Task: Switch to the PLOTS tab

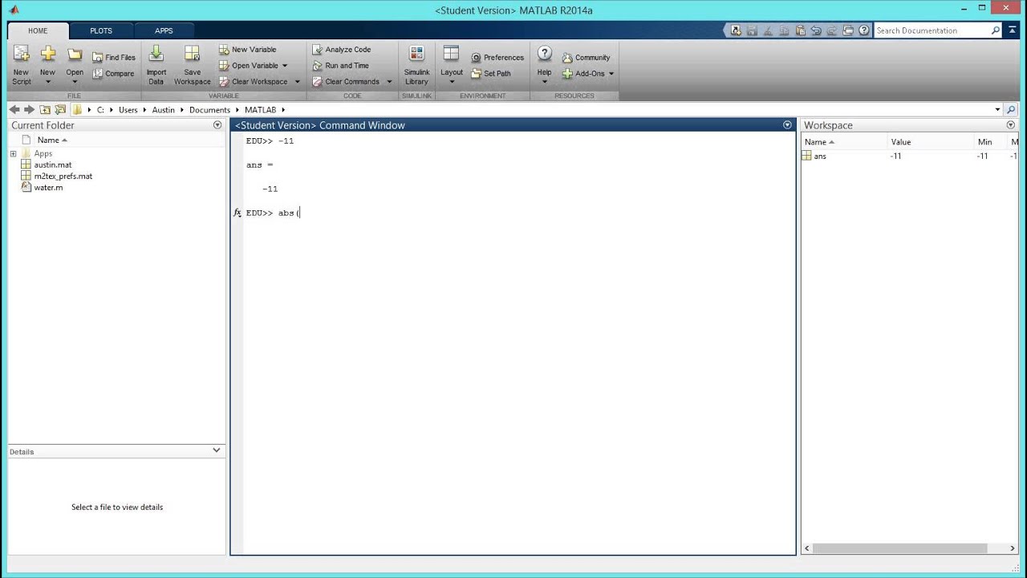Action: point(101,31)
